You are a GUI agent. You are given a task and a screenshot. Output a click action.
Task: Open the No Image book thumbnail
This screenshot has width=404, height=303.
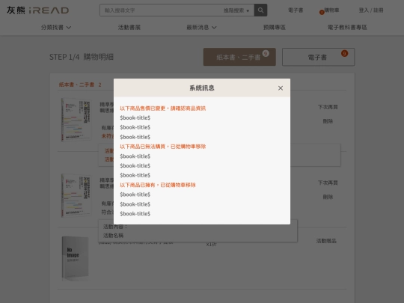tap(76, 258)
